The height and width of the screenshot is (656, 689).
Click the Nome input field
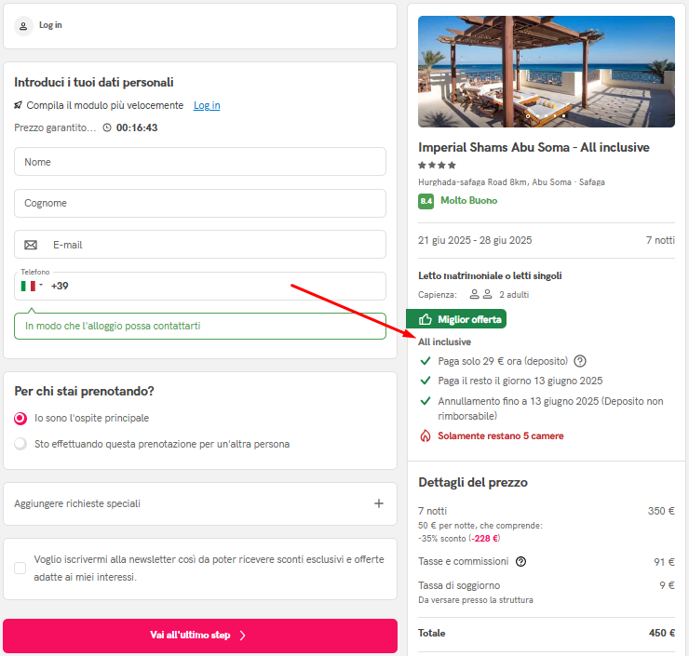200,162
